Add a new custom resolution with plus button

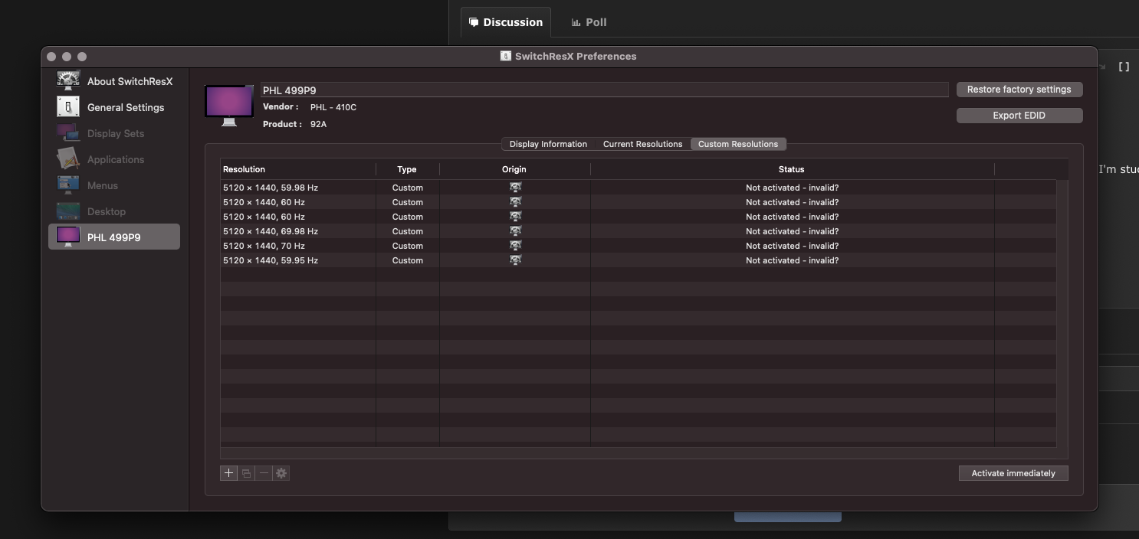228,473
